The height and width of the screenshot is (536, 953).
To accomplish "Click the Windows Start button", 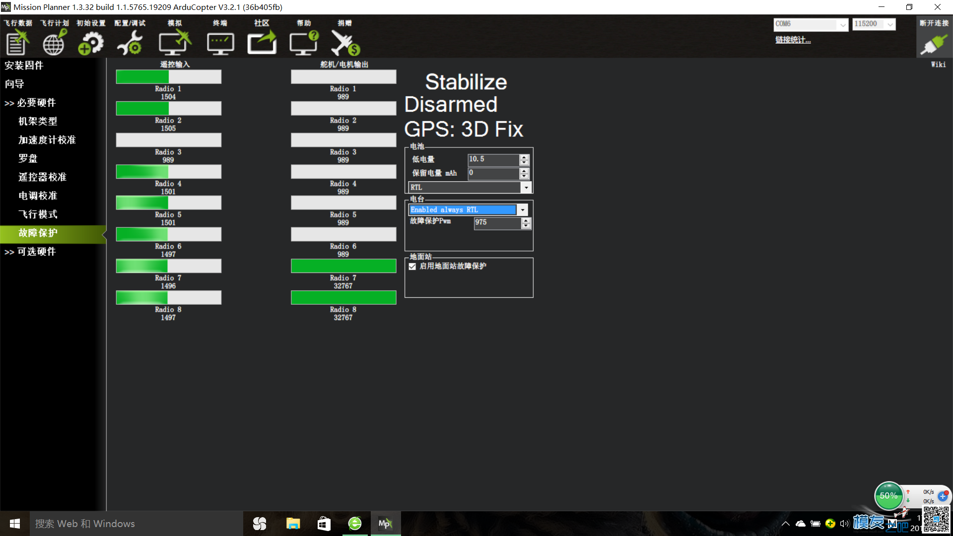I will coord(15,524).
